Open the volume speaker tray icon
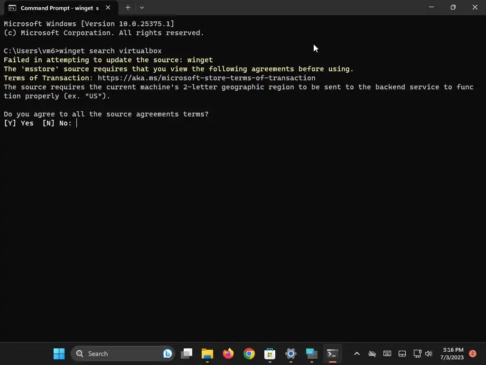Image resolution: width=486 pixels, height=365 pixels. click(429, 354)
